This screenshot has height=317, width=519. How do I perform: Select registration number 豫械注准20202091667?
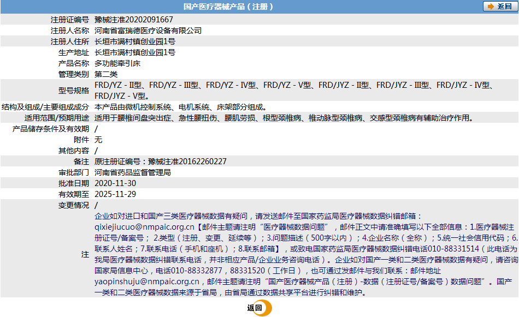pos(133,20)
